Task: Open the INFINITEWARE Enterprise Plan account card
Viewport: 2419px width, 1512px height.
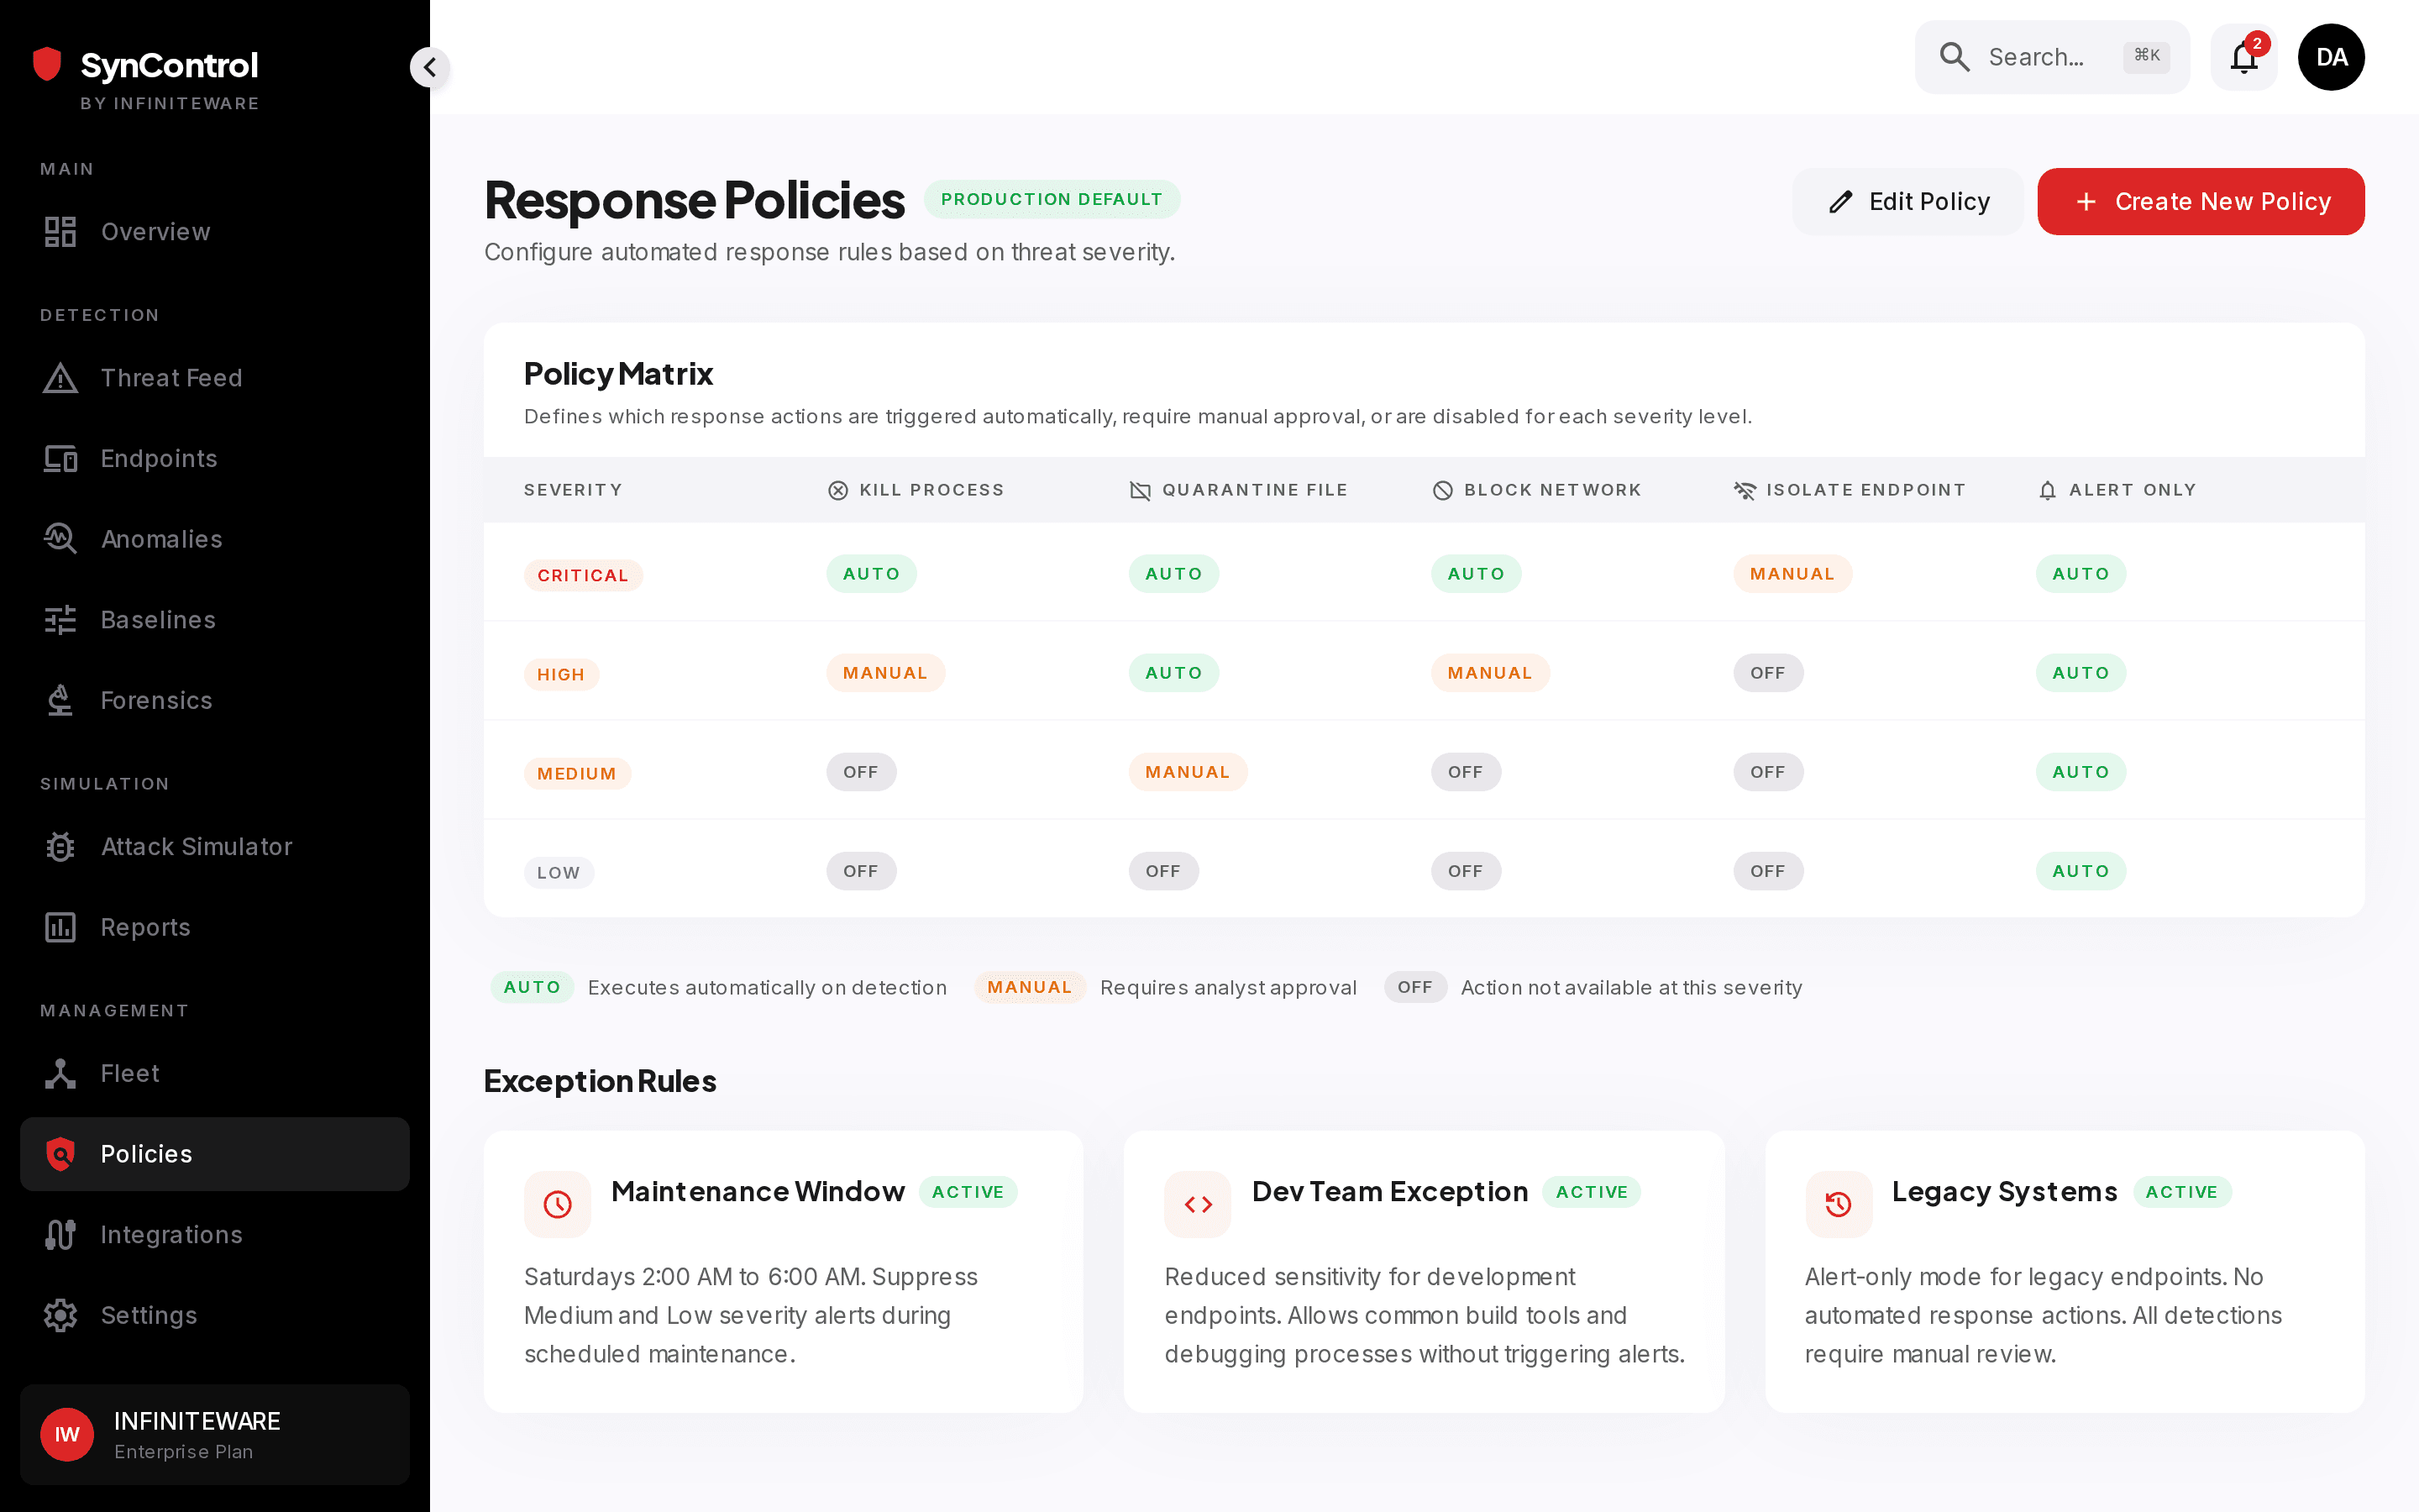Action: (215, 1434)
